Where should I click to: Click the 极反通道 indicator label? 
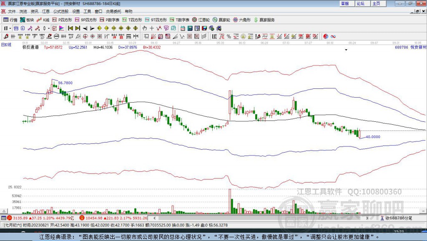(30, 48)
